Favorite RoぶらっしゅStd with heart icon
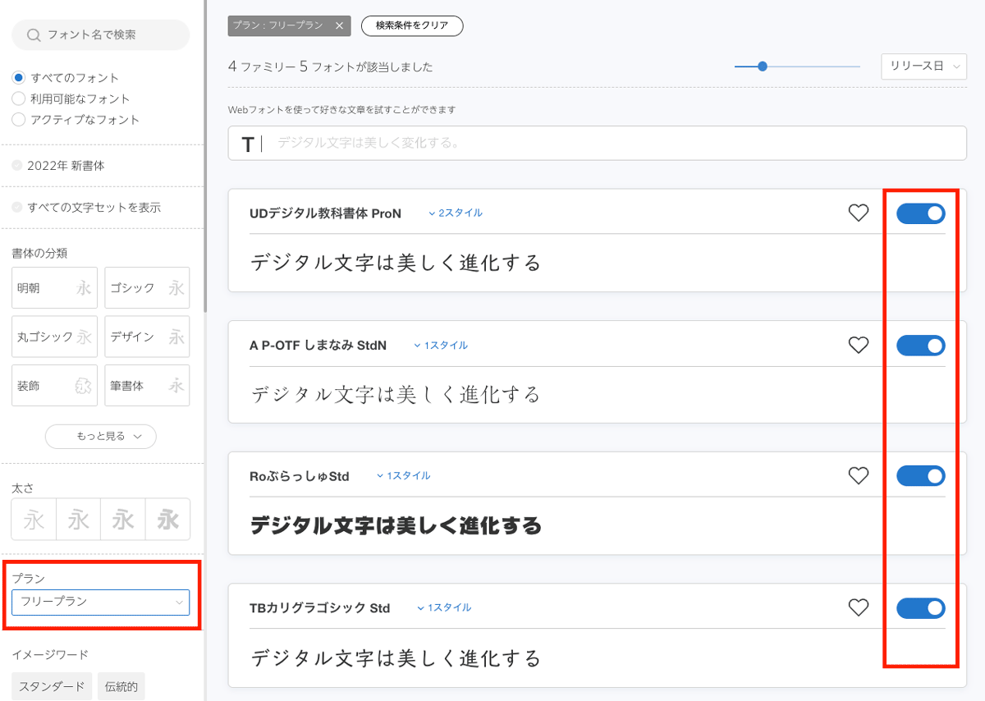This screenshot has width=985, height=701. (858, 475)
